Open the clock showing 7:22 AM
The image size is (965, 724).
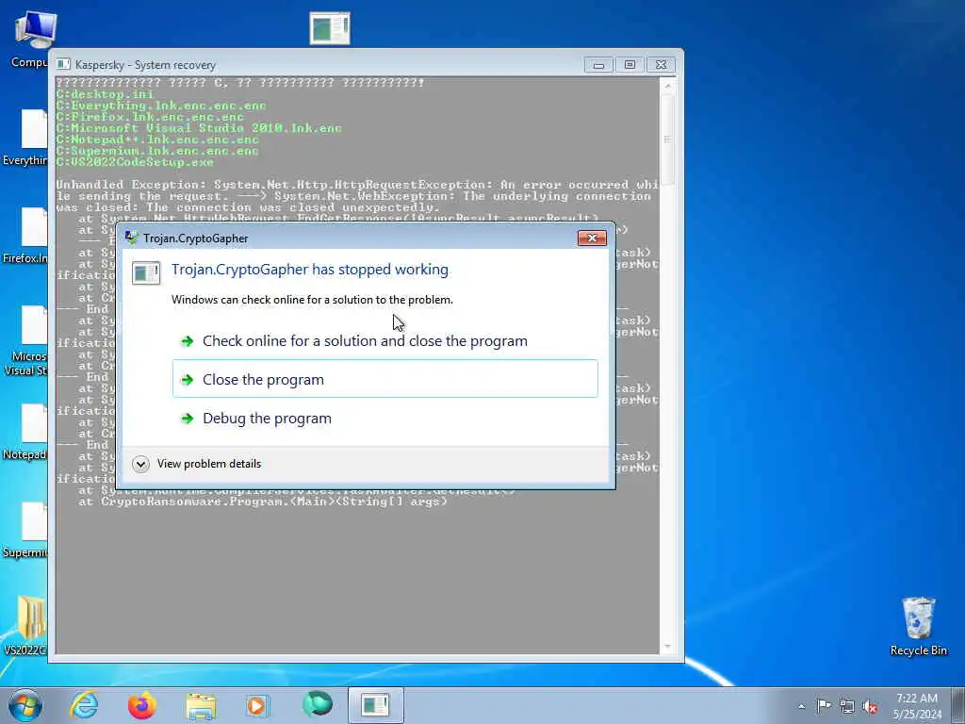(x=917, y=705)
